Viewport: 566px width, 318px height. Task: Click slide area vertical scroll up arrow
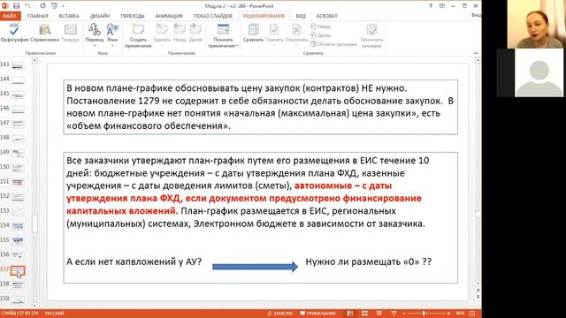tap(478, 60)
